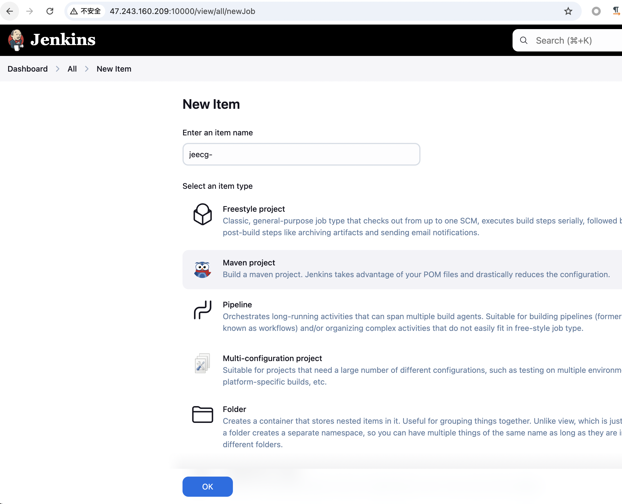Select the Pipeline item type
This screenshot has height=504, width=622.
point(237,305)
